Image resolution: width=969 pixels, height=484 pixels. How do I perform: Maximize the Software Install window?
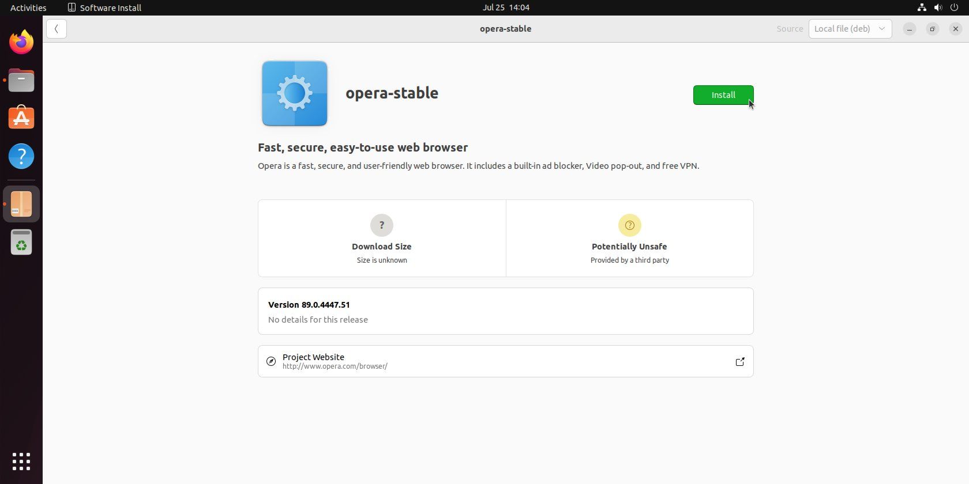click(933, 29)
